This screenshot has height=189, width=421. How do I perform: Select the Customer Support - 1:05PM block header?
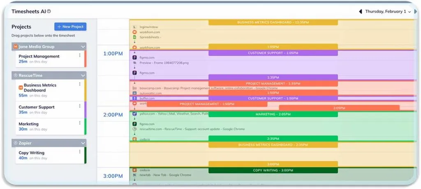pos(273,53)
